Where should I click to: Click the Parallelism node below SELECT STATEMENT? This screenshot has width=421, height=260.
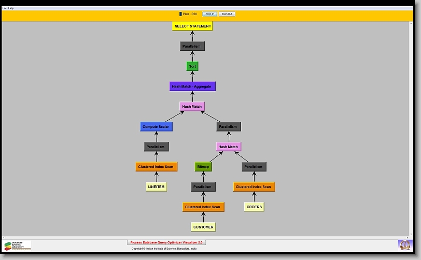click(192, 46)
